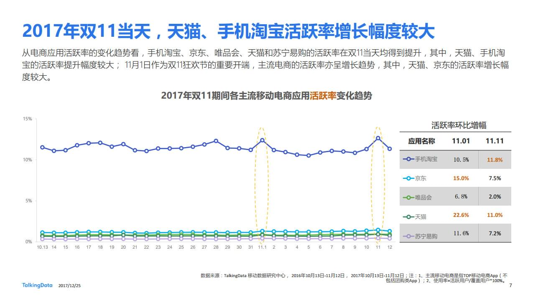Click the 应用名称 column header
The image size is (533, 298).
421,141
